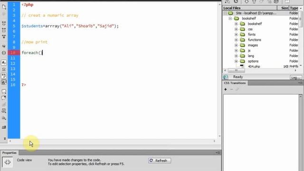This screenshot has width=304, height=171.
Task: Click Files panel horizontal scrollbar thumb
Action: coord(237,70)
